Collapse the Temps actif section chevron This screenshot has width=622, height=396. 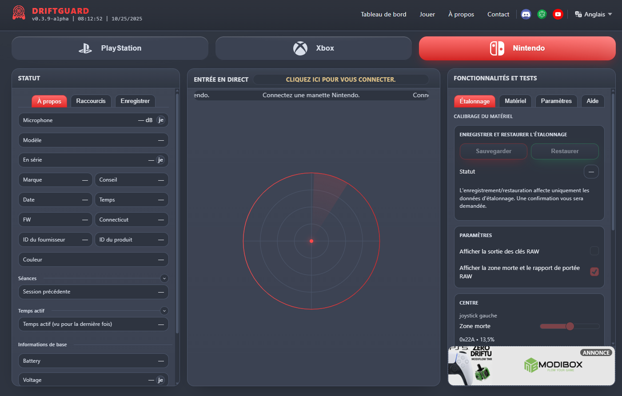coord(164,311)
